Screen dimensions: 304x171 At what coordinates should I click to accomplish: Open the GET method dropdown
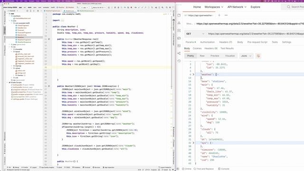[x=195, y=34]
